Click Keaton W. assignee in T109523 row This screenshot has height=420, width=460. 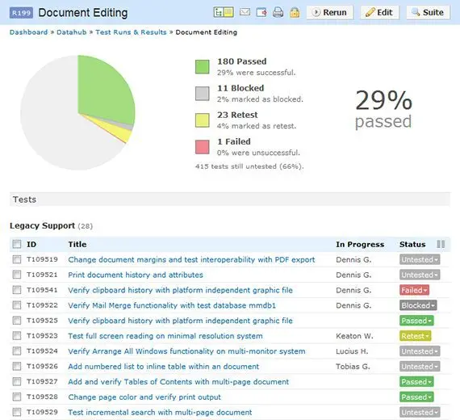coord(354,336)
